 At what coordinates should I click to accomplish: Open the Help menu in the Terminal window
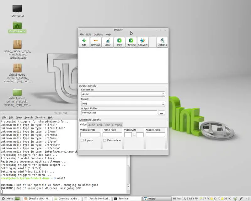pyautogui.click(x=51, y=117)
